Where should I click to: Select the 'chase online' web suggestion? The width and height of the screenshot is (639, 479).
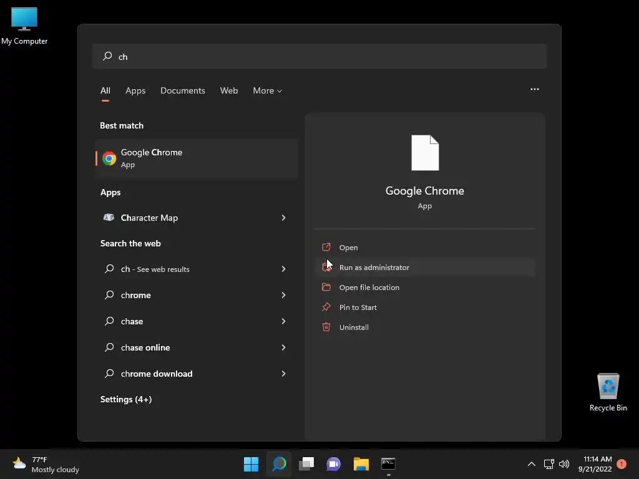pos(197,347)
